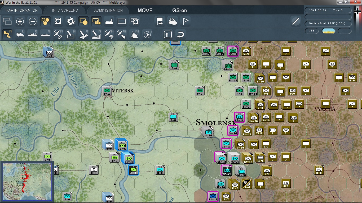Click the undo curved arrow icon
The image size is (362, 203).
[180, 34]
